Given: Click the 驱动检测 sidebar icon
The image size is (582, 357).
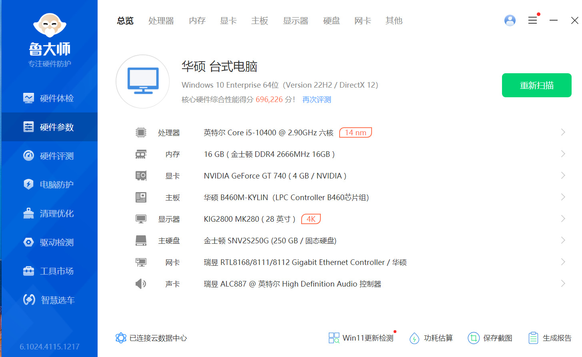Looking at the screenshot, I should [x=28, y=242].
